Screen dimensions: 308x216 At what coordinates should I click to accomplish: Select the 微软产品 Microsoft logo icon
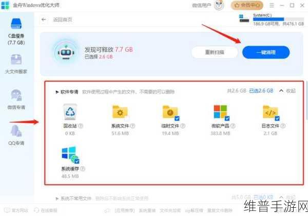pos(220,111)
